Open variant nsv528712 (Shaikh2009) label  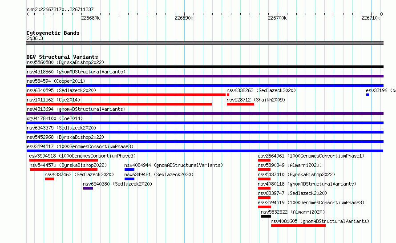pos(256,100)
